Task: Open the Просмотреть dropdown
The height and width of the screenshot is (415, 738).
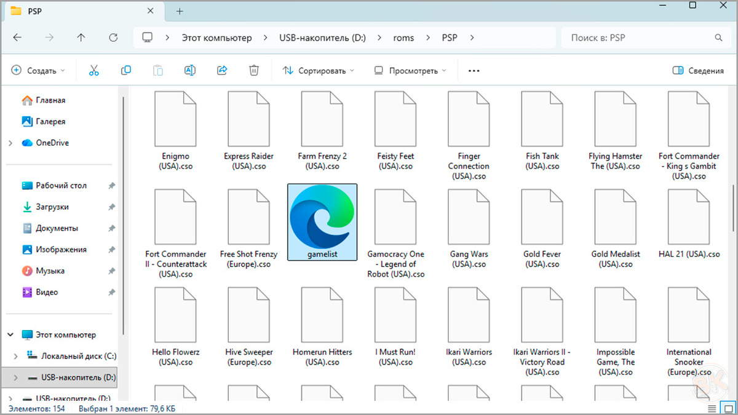Action: (x=410, y=71)
